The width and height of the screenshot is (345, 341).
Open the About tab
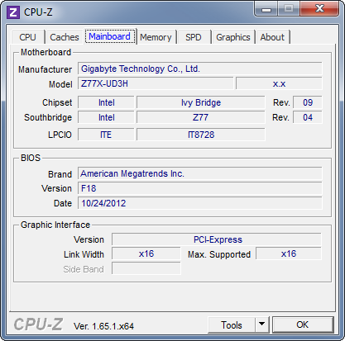pyautogui.click(x=272, y=37)
